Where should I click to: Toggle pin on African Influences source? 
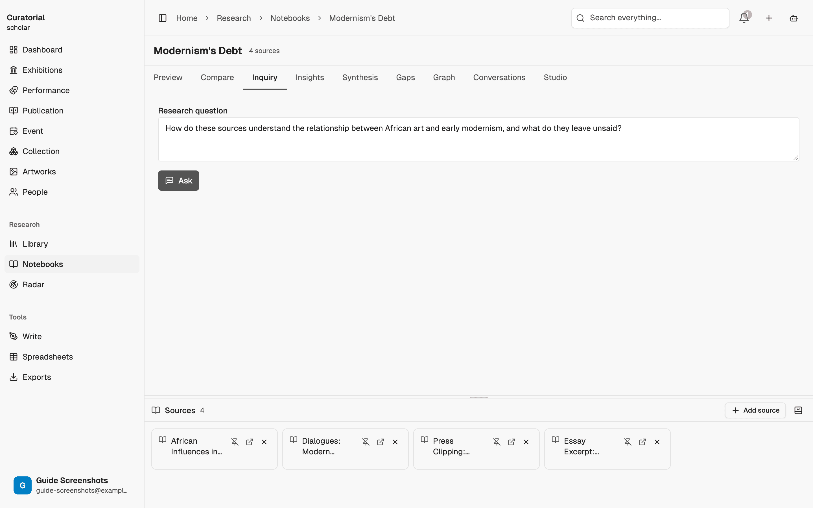(x=235, y=442)
